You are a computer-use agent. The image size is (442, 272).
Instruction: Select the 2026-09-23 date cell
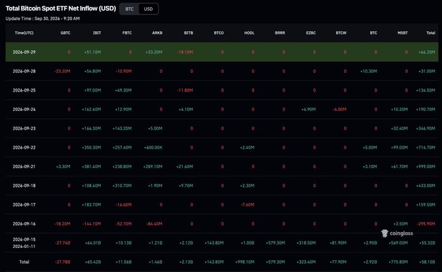(x=24, y=129)
